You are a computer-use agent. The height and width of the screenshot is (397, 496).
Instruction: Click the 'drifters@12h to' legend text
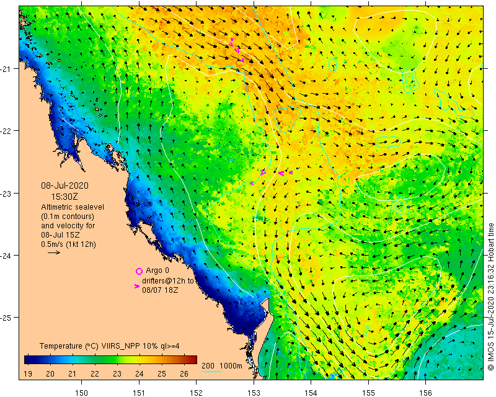(x=167, y=280)
